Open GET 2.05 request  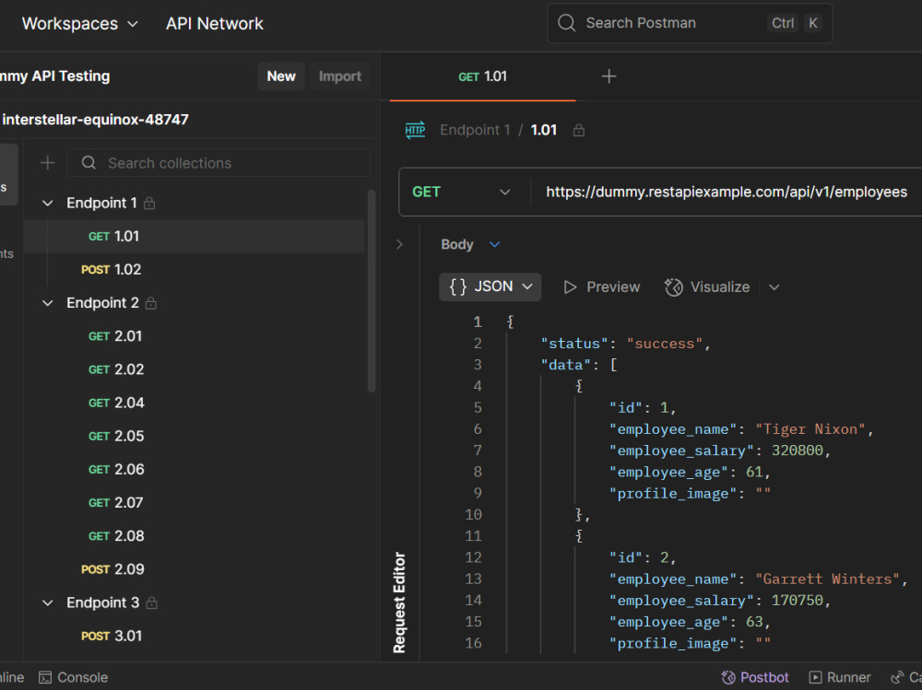[194, 436]
